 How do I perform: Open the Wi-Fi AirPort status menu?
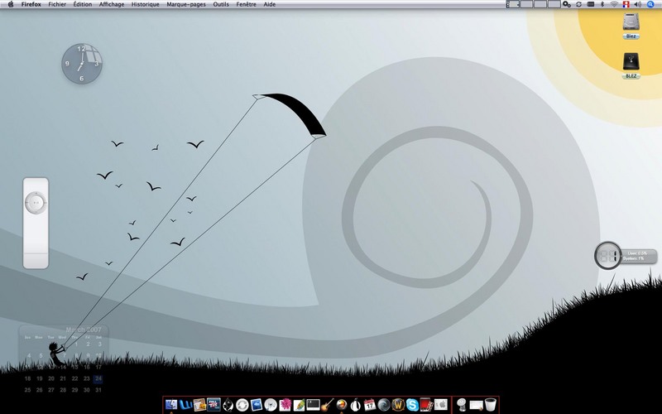point(614,4)
